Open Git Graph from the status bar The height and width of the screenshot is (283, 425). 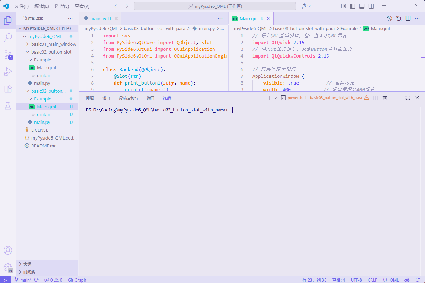click(x=77, y=280)
